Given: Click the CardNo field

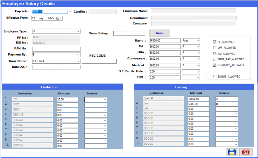Looking at the screenshot, I should pos(103,12).
